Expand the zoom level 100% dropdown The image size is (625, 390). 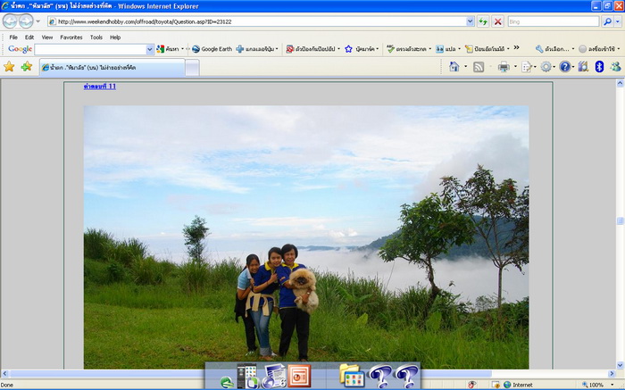pos(611,385)
